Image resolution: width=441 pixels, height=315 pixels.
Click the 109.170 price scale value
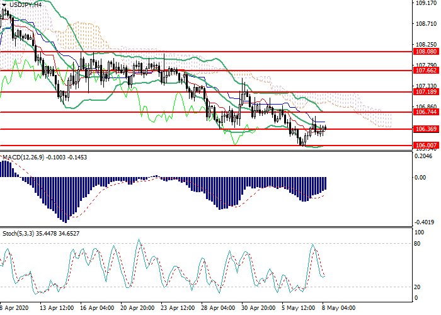coord(426,3)
